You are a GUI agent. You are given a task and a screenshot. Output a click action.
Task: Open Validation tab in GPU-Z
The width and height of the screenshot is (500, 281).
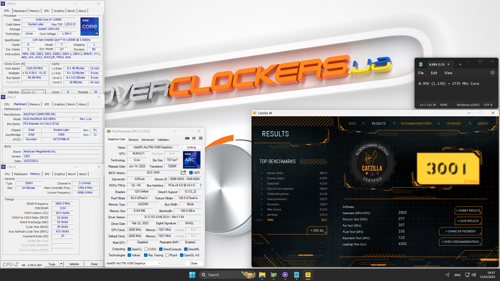pos(163,140)
